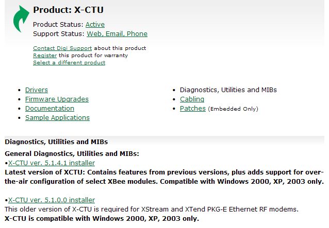The image size is (329, 228).
Task: Open the Patches link
Action: (193, 108)
